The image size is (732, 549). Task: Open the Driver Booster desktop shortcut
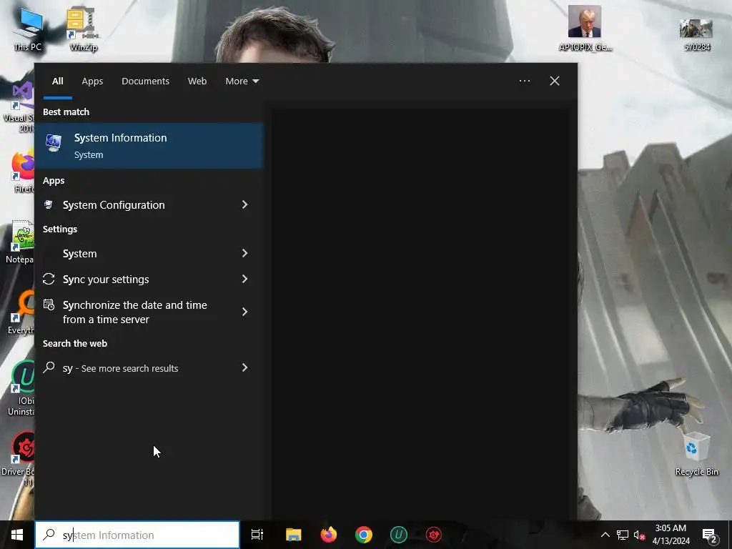click(19, 458)
